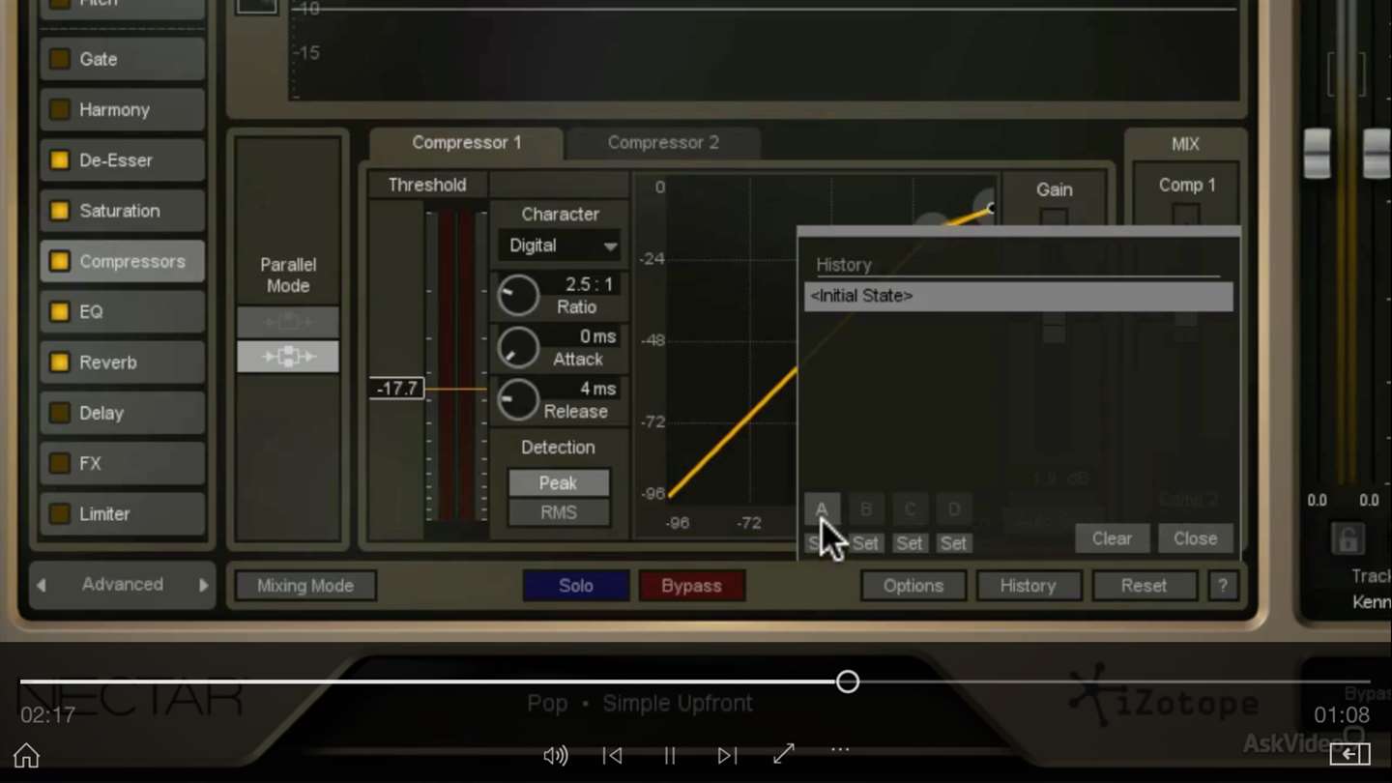
Task: Select the Saturation module label
Action: click(120, 211)
